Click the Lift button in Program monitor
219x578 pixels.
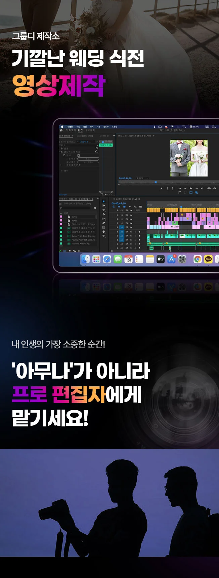pyautogui.click(x=209, y=188)
